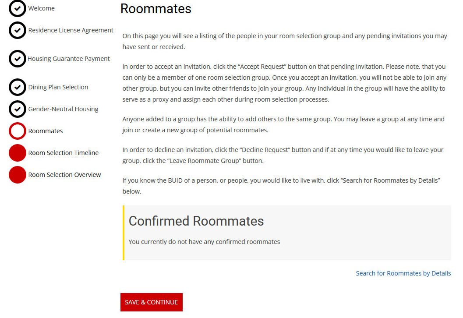Open the Welcome step label
The width and height of the screenshot is (463, 318).
point(42,8)
